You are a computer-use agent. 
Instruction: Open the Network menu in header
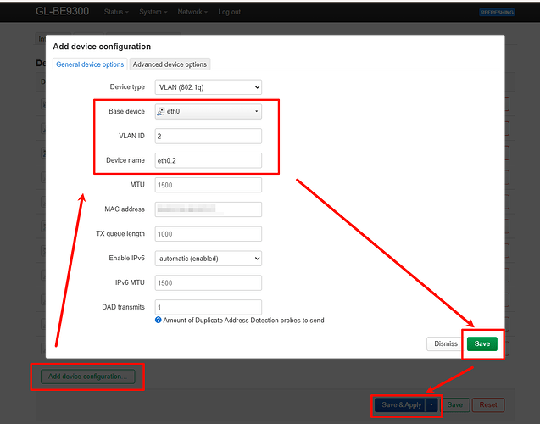(192, 12)
